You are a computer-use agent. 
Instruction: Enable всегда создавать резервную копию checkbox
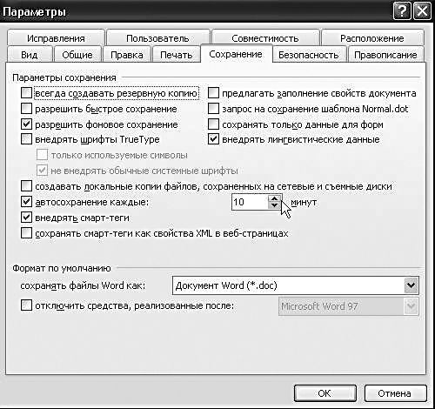pyautogui.click(x=26, y=93)
